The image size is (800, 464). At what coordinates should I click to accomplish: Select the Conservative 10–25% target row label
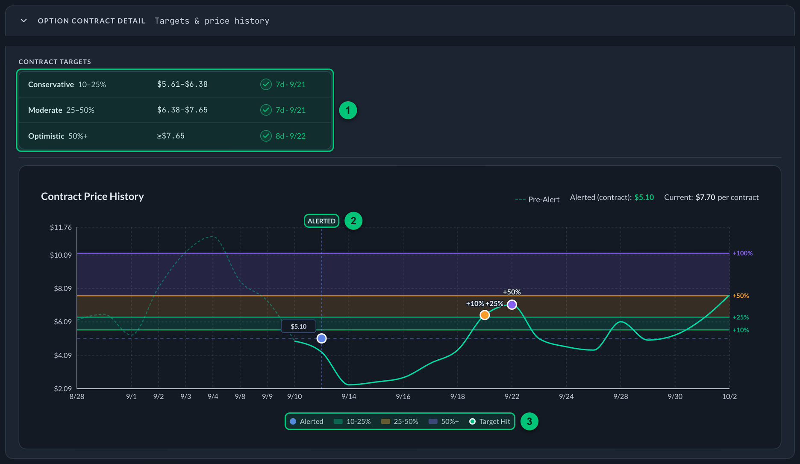(67, 84)
